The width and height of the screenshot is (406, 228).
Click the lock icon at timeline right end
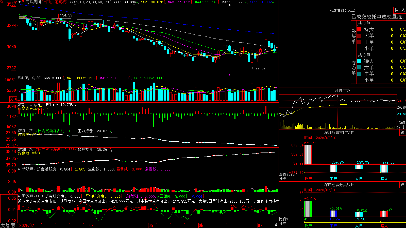coord(277,225)
